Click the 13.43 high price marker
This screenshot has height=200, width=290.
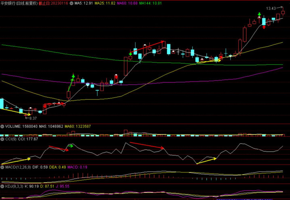pos(271,8)
